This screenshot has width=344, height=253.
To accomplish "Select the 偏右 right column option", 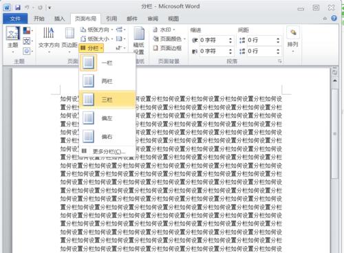I will tap(107, 137).
